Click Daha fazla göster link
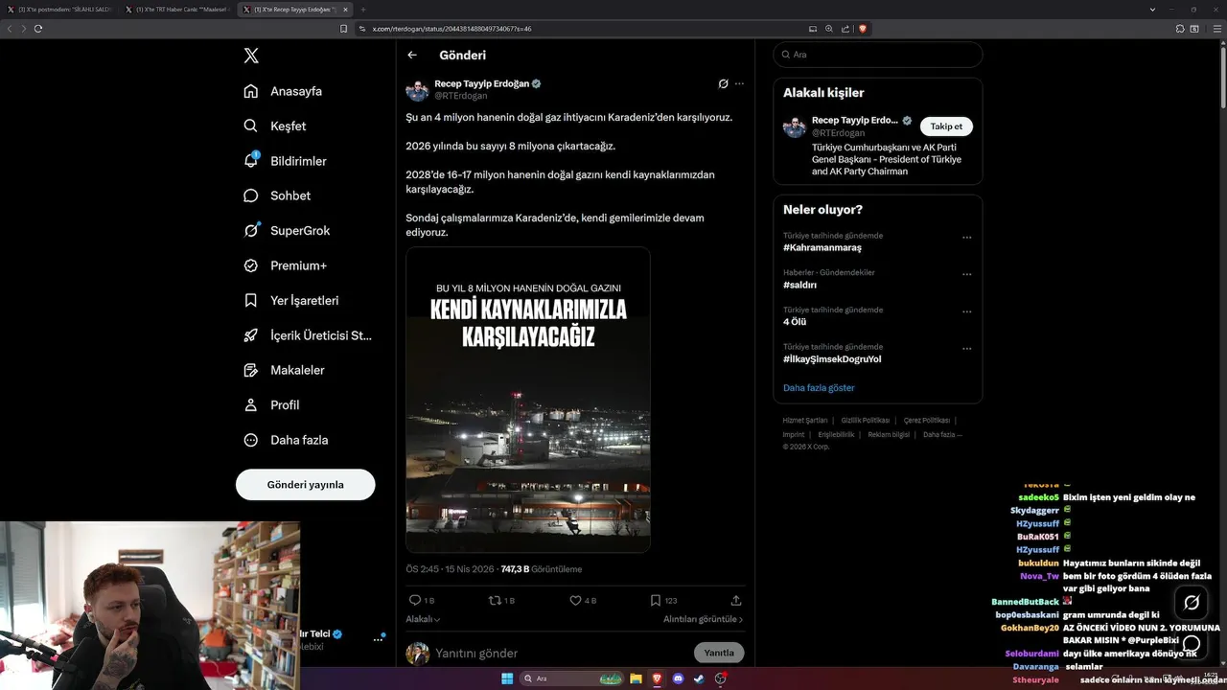 pos(819,388)
